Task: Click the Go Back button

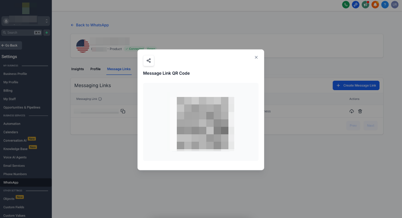Action: [11, 45]
